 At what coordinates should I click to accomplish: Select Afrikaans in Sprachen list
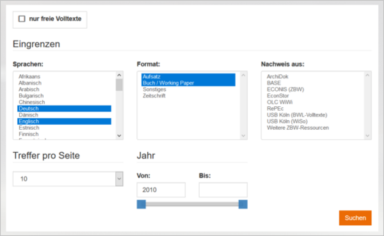64,77
